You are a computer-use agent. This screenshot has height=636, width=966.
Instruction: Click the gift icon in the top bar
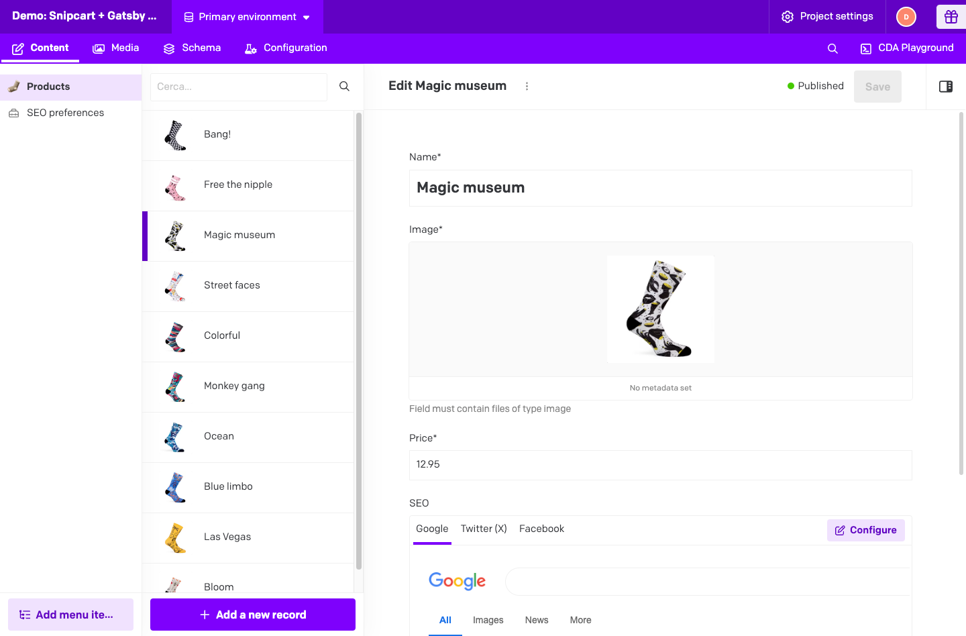coord(951,17)
